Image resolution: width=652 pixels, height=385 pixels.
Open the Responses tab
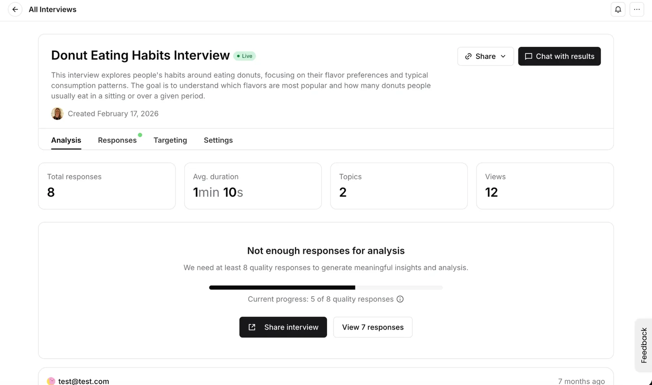[117, 140]
